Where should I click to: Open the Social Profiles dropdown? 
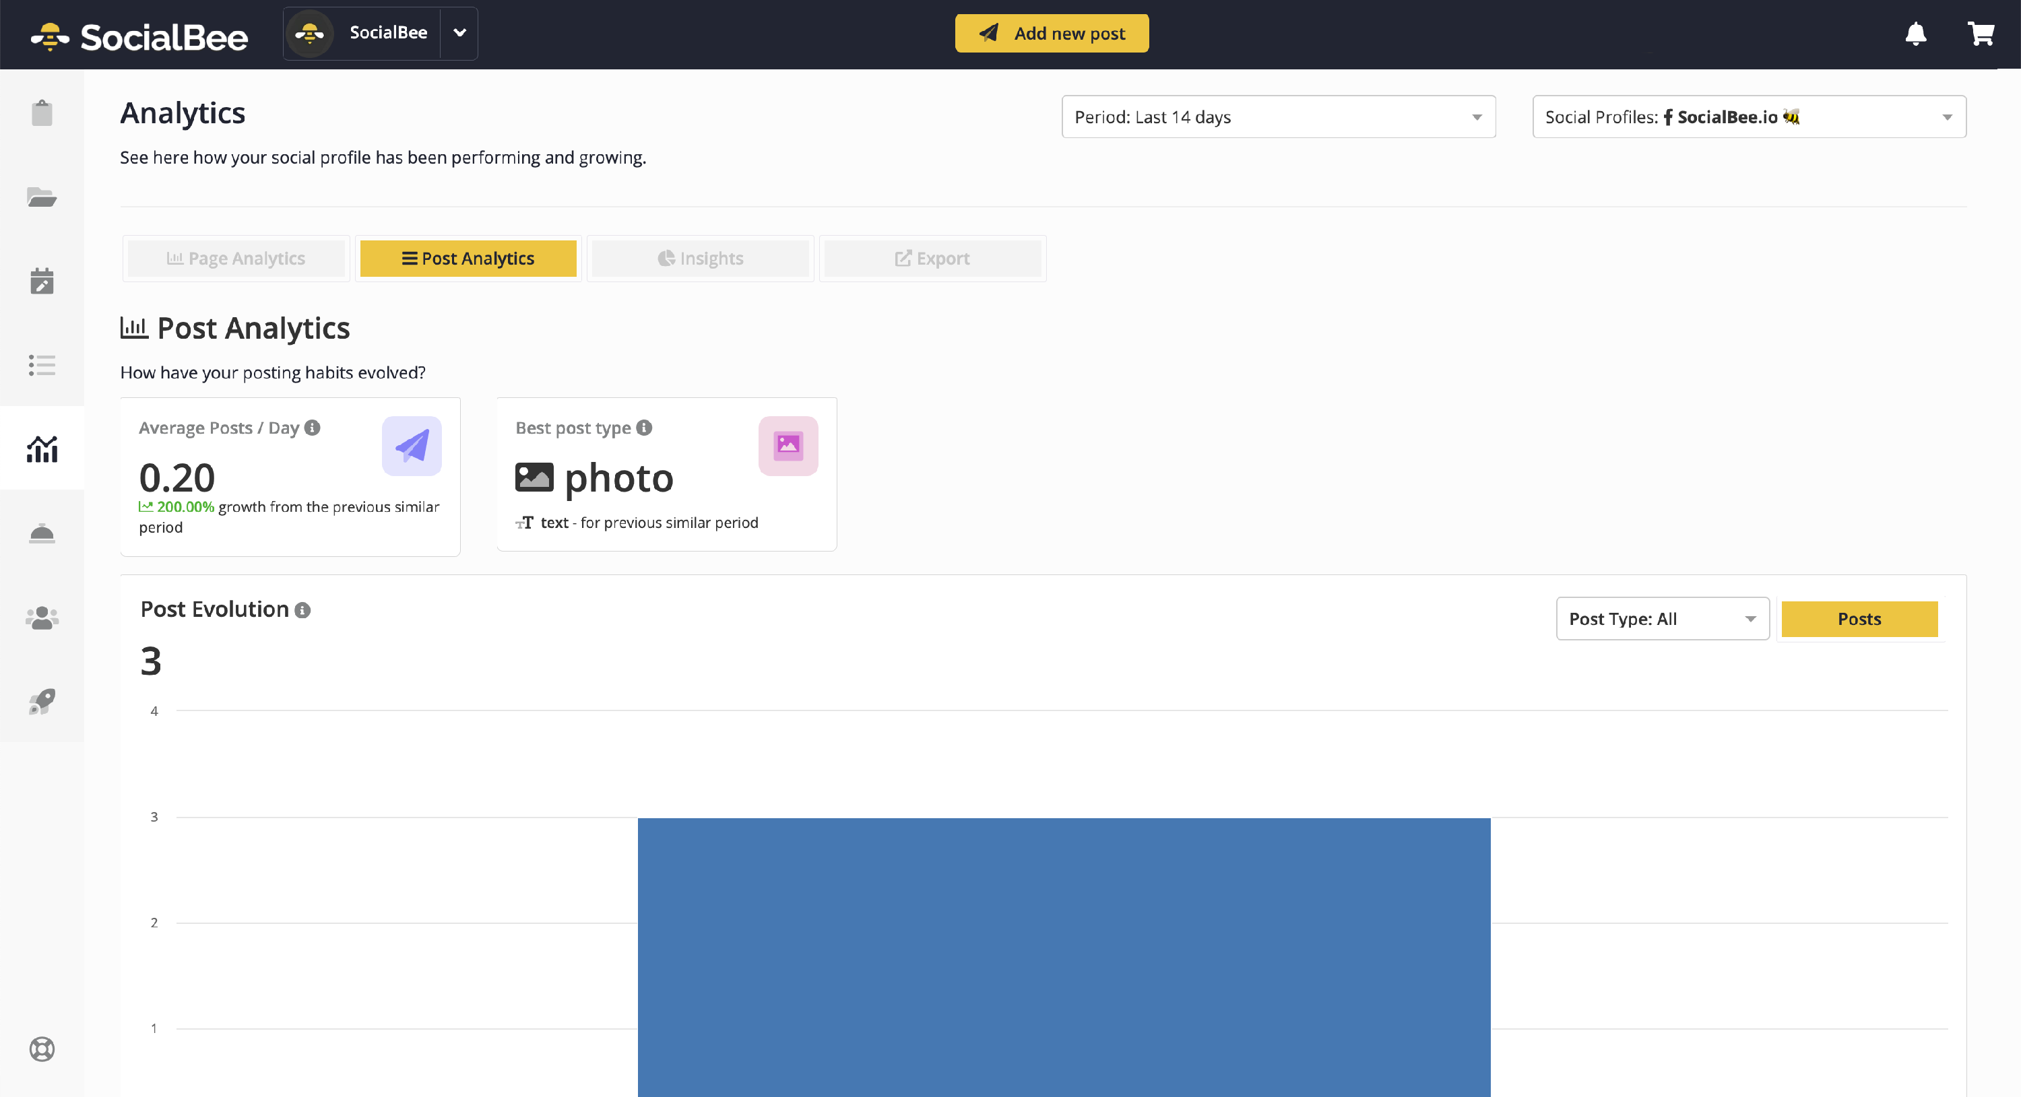coord(1749,117)
